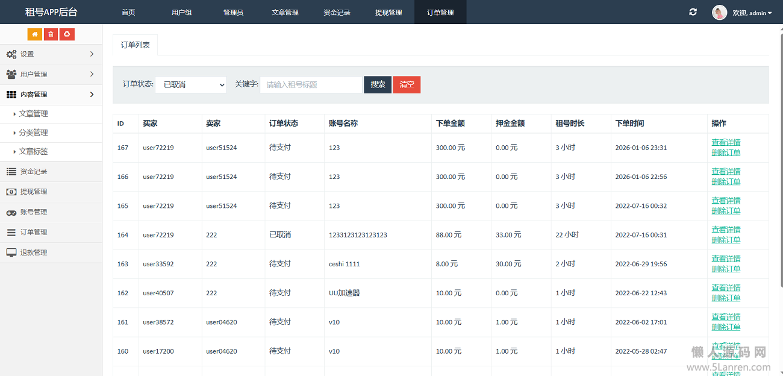The height and width of the screenshot is (376, 783).
Task: Expand the 用户管理 sidebar menu
Action: point(51,74)
